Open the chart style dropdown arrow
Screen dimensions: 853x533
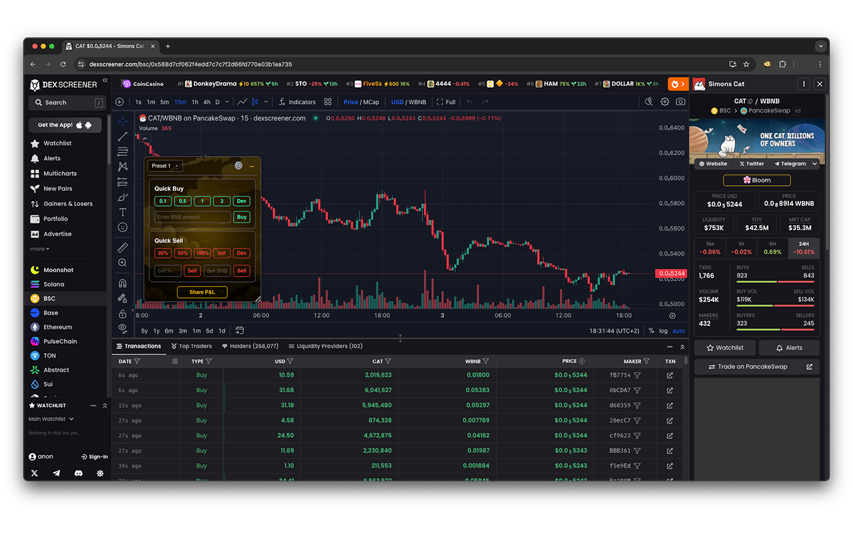pos(266,102)
